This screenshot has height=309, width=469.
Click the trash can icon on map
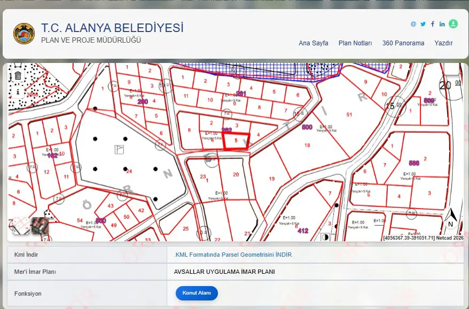[18, 75]
